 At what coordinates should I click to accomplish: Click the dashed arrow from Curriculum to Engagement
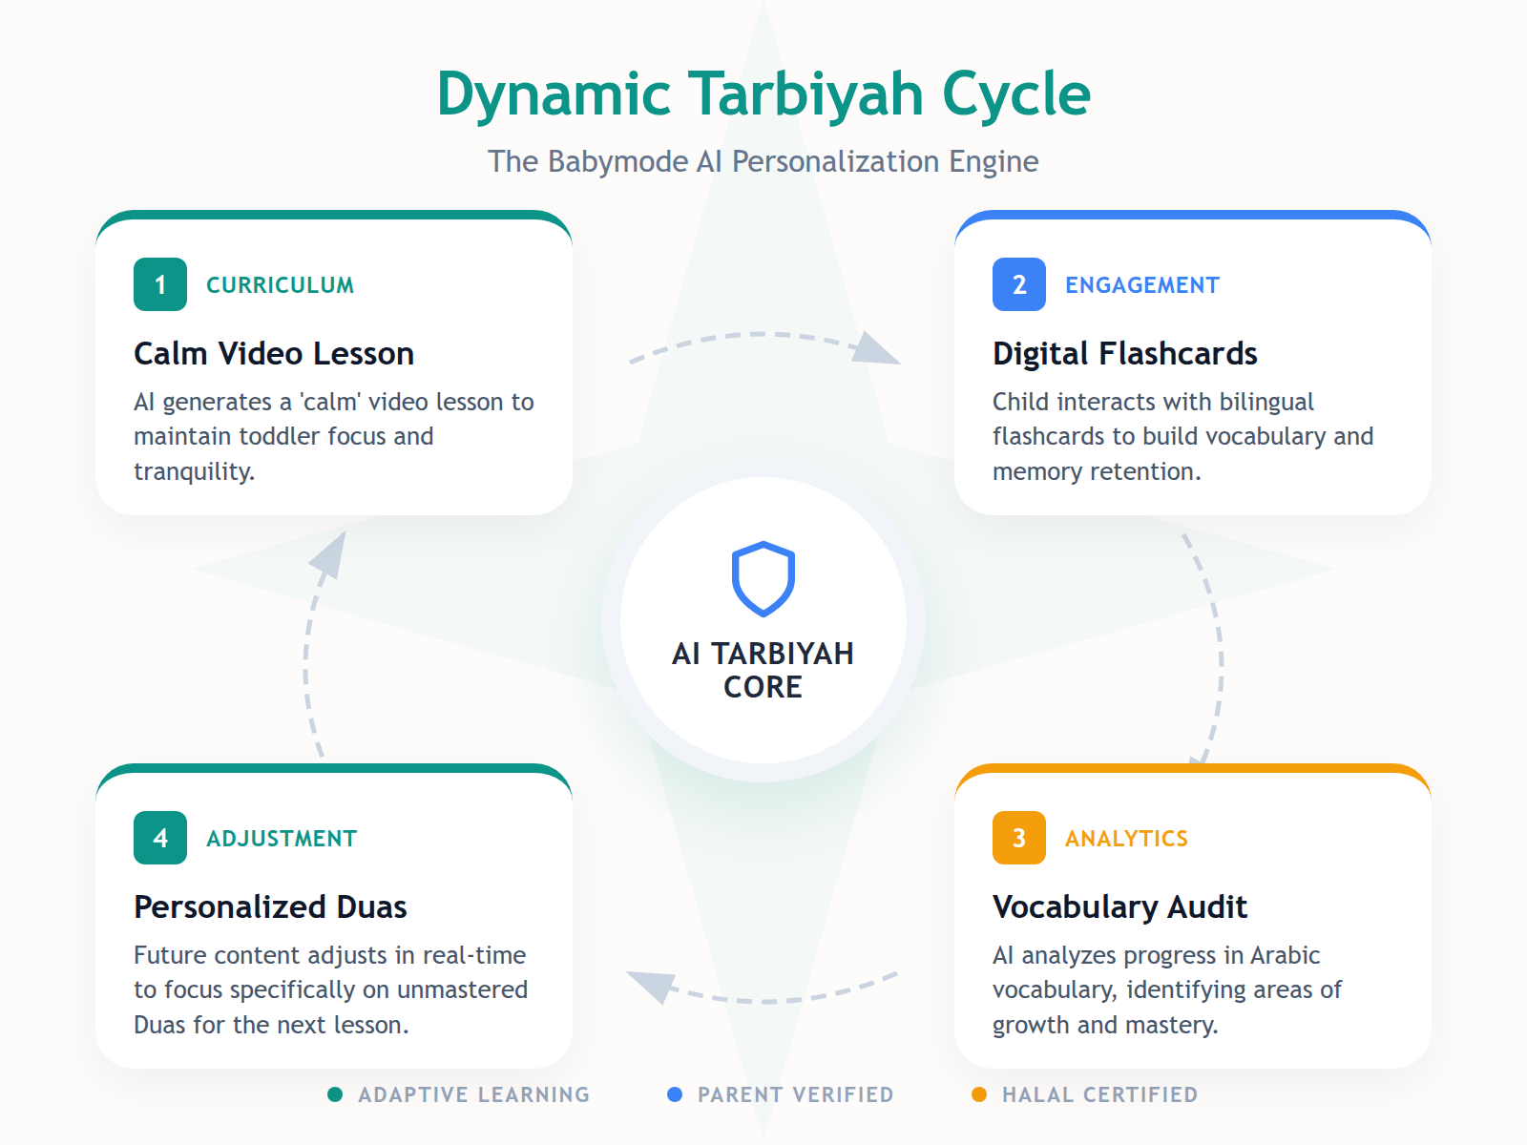(x=763, y=337)
